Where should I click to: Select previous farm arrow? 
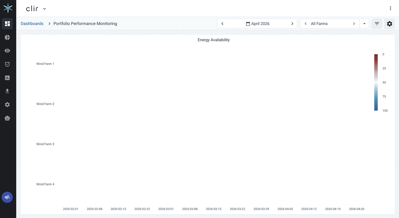pos(306,24)
